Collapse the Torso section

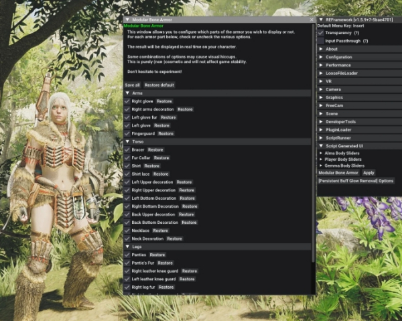coord(217,141)
